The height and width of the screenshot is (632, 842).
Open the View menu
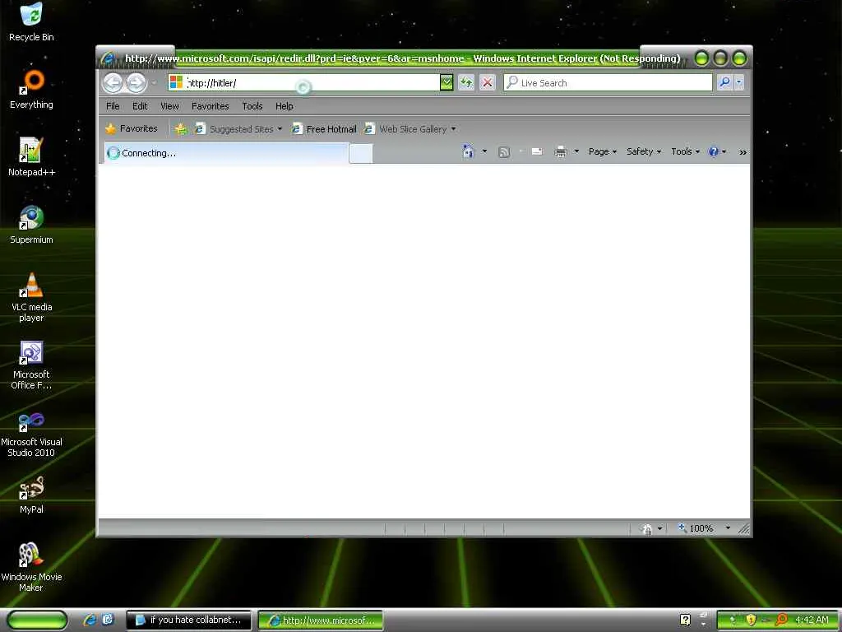click(x=169, y=106)
